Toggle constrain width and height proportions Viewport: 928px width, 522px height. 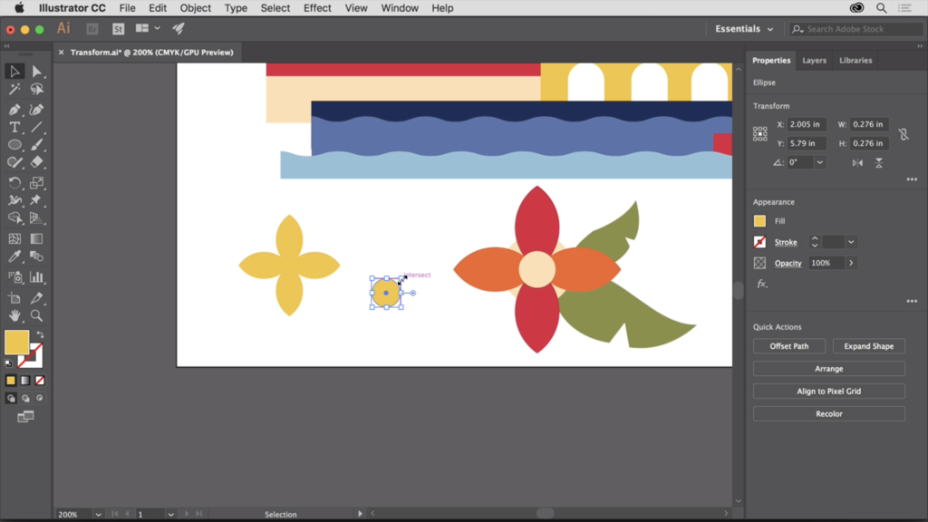(903, 134)
